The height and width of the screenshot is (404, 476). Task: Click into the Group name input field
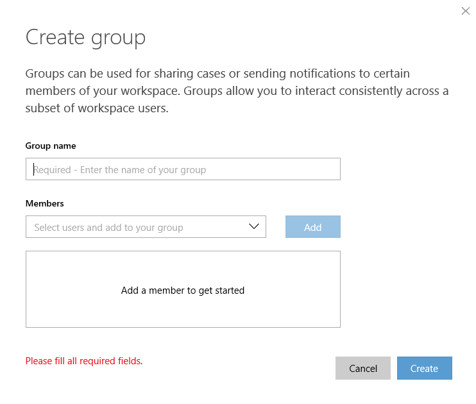pyautogui.click(x=183, y=169)
